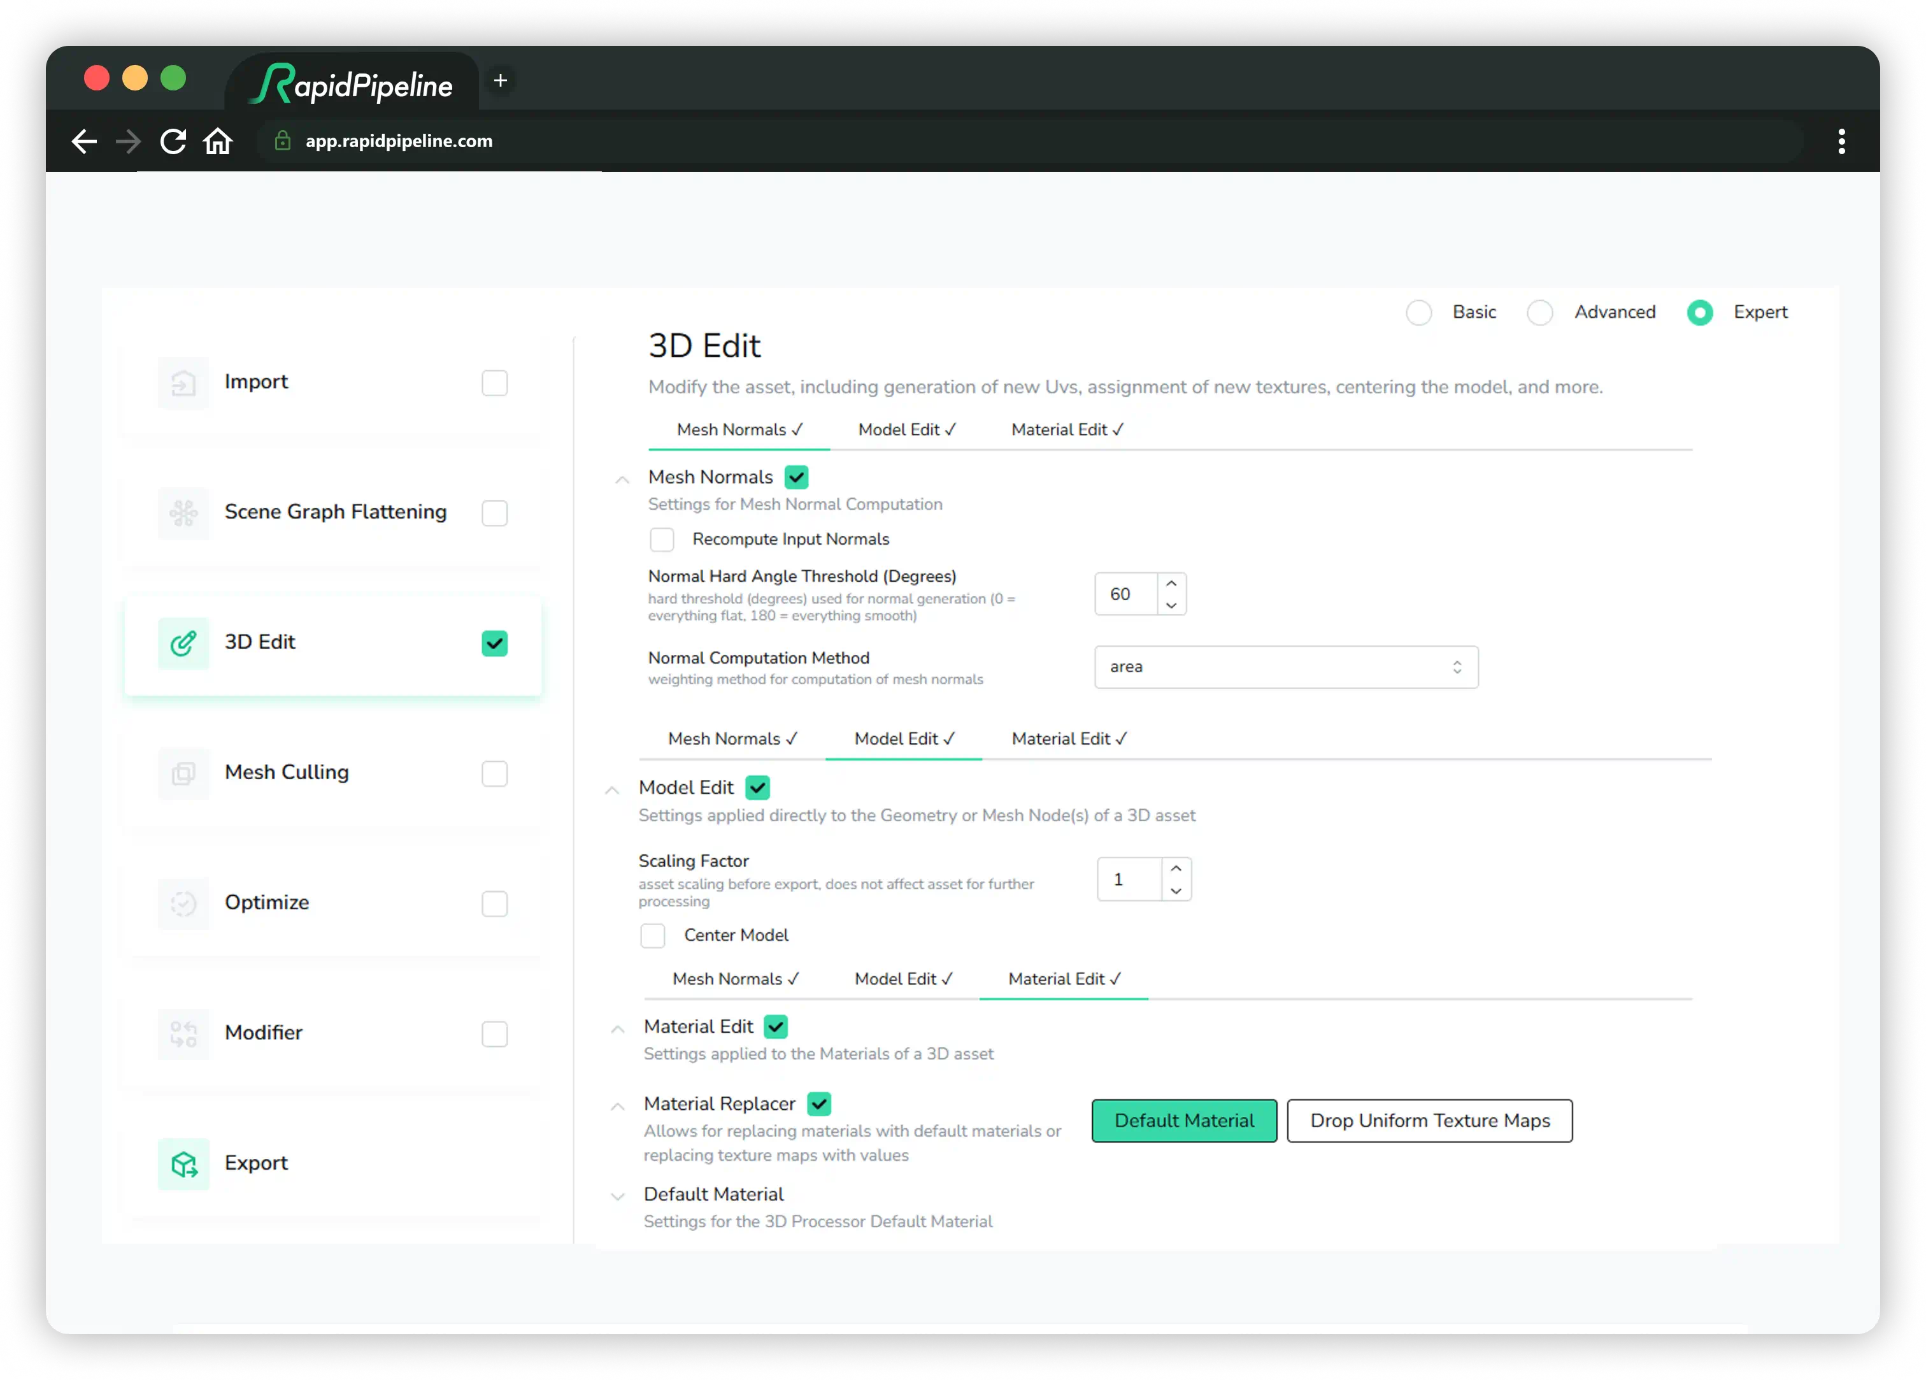
Task: Check the Center Model option
Action: pyautogui.click(x=652, y=935)
